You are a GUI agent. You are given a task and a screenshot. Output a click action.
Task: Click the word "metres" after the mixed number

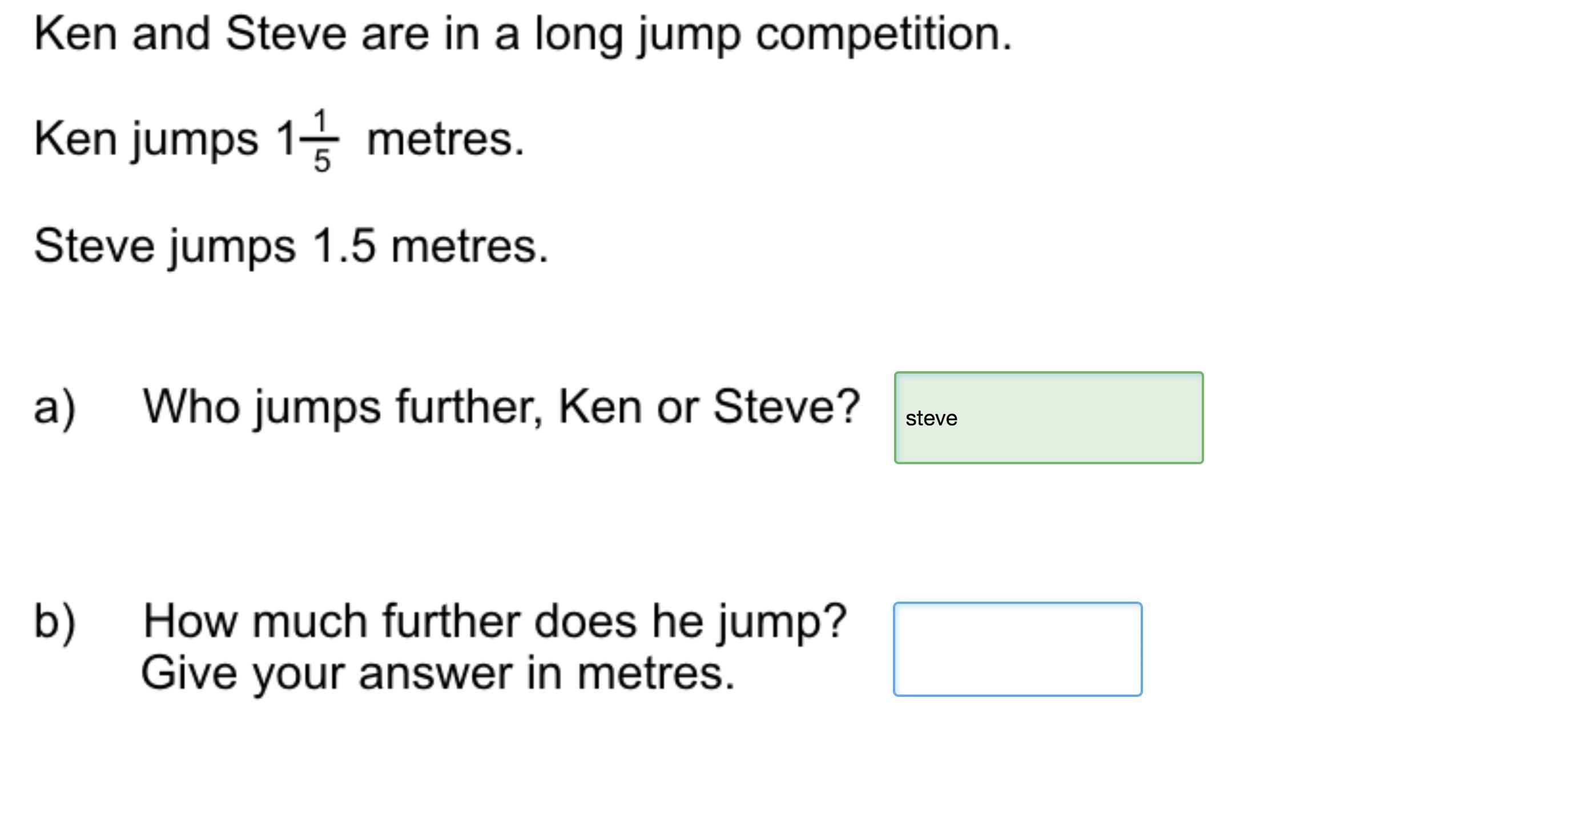click(x=445, y=140)
